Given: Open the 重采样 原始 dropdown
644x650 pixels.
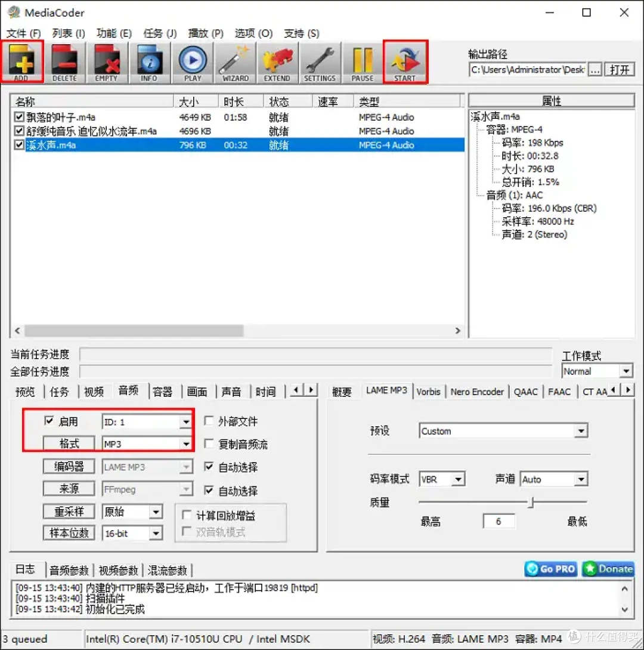Looking at the screenshot, I should (132, 512).
